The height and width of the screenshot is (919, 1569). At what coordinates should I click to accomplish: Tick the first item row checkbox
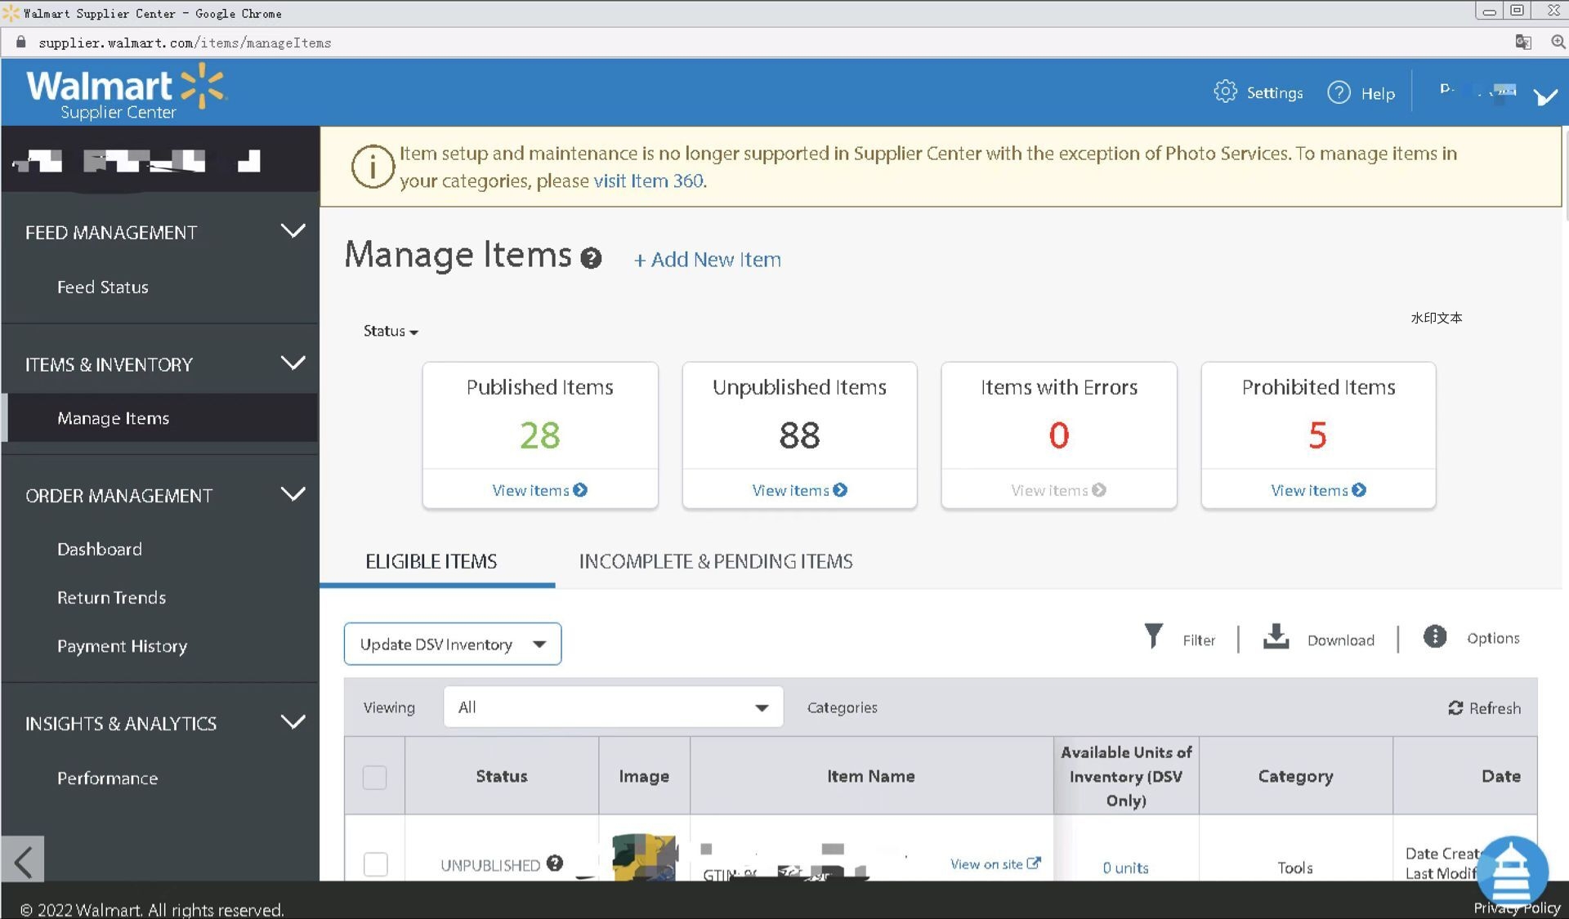click(375, 863)
